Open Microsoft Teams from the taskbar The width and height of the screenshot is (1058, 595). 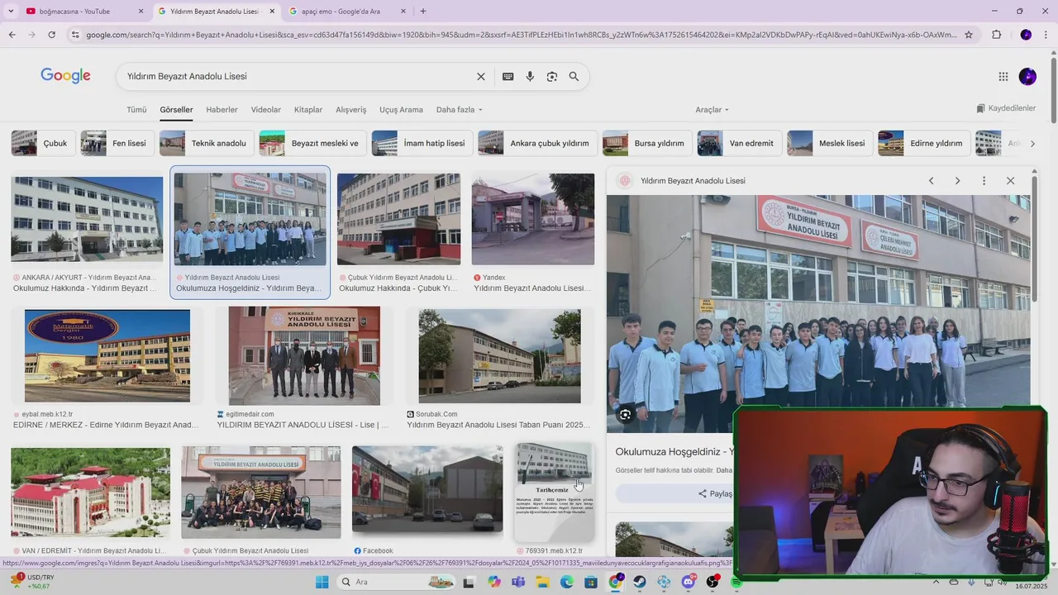pos(518,582)
